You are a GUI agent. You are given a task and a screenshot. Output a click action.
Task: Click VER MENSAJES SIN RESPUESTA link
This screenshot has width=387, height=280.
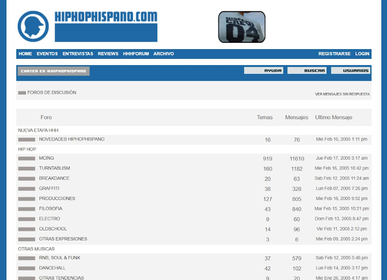coord(342,94)
